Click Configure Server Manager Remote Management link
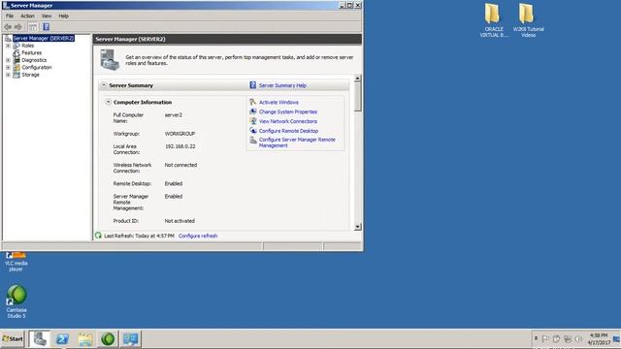The height and width of the screenshot is (349, 621). coord(297,143)
